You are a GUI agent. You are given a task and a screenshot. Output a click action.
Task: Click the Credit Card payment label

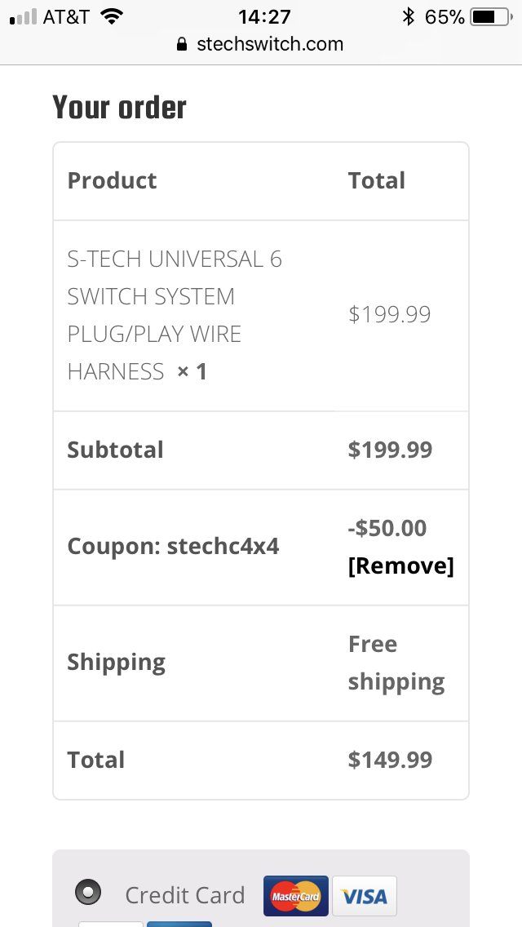pyautogui.click(x=184, y=895)
